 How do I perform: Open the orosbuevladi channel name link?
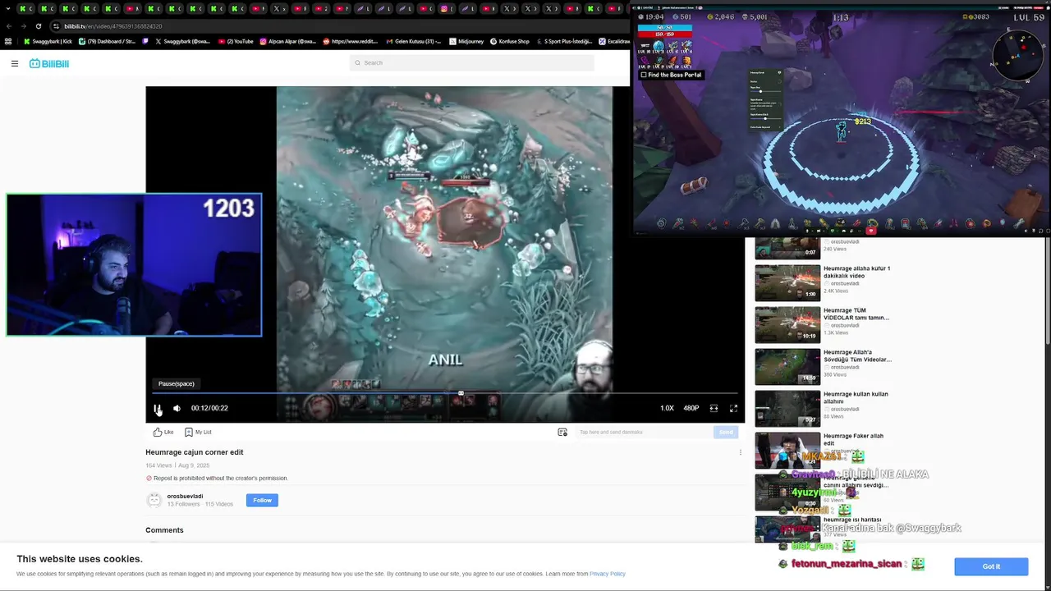[x=185, y=496]
